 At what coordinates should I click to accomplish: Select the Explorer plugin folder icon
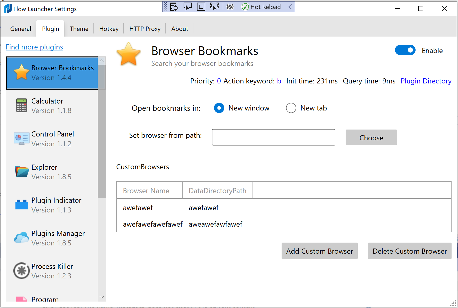pyautogui.click(x=22, y=172)
